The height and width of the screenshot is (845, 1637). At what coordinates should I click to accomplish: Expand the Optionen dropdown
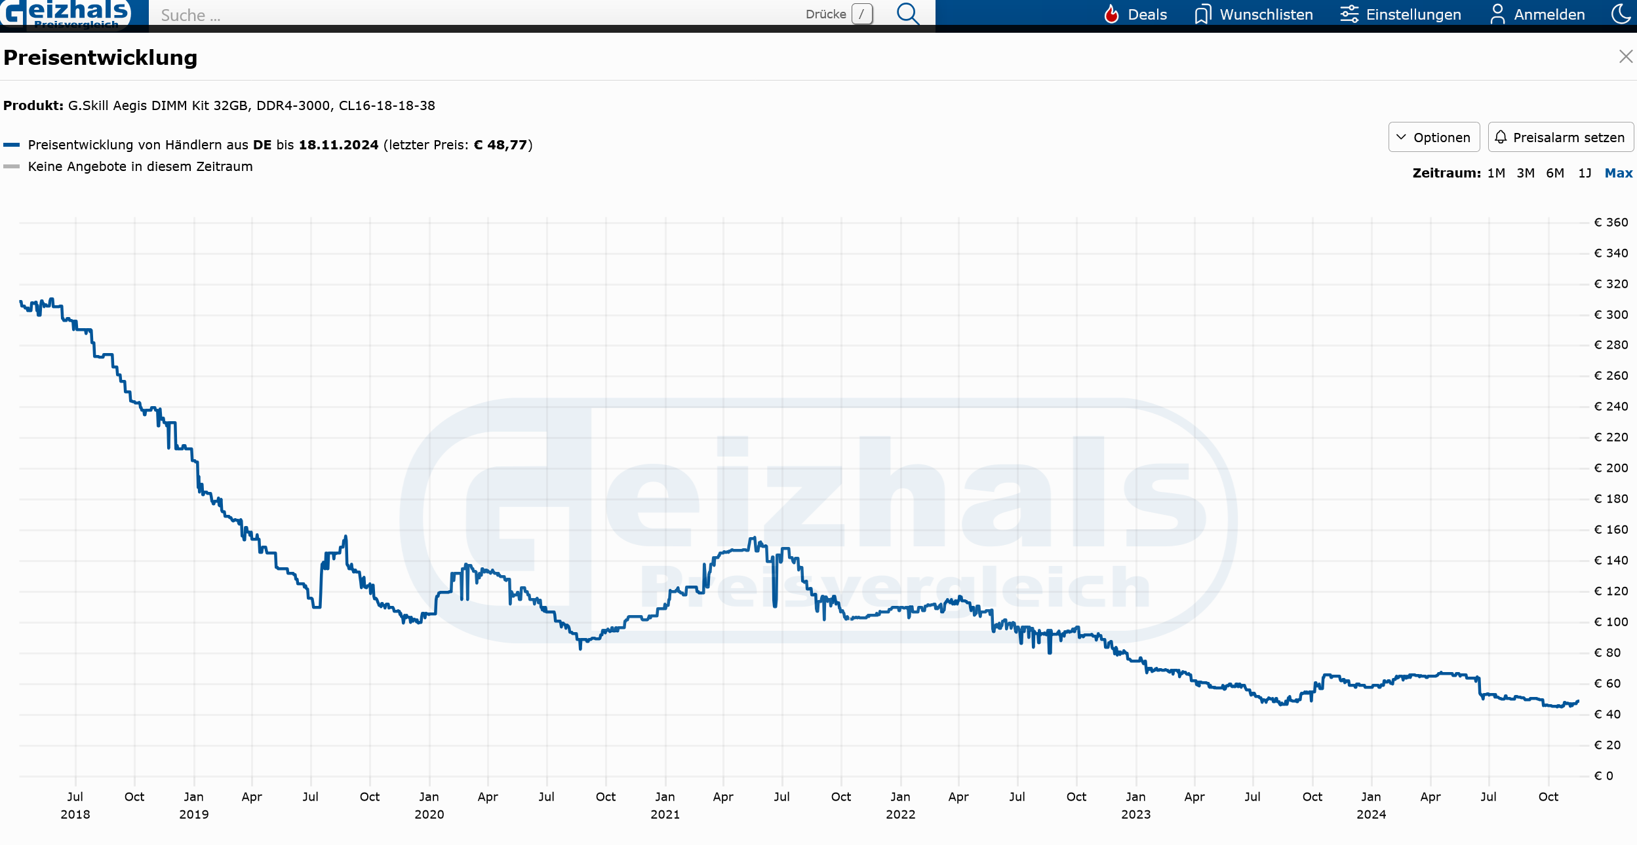[1440, 138]
